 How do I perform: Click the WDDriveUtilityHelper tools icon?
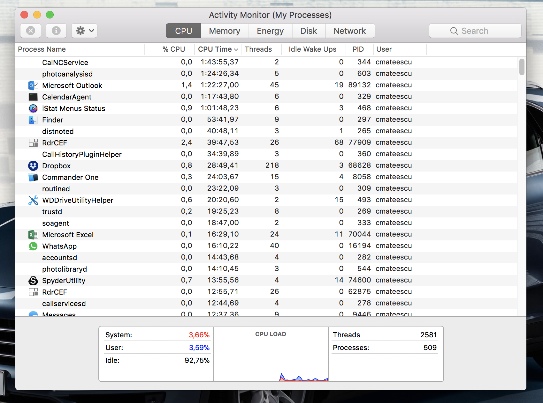point(33,200)
